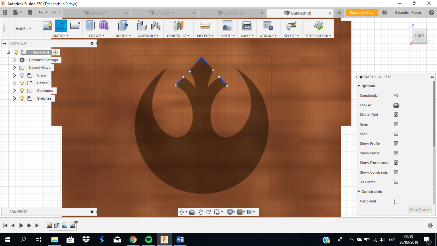Open the Display Settings dropdown
The height and width of the screenshot is (246, 437).
[231, 212]
